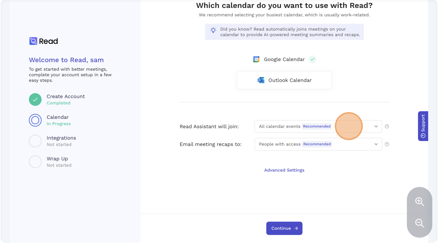Select the Create Account completed step circle

point(35,100)
